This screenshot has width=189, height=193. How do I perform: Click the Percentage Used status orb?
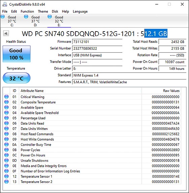(6, 118)
